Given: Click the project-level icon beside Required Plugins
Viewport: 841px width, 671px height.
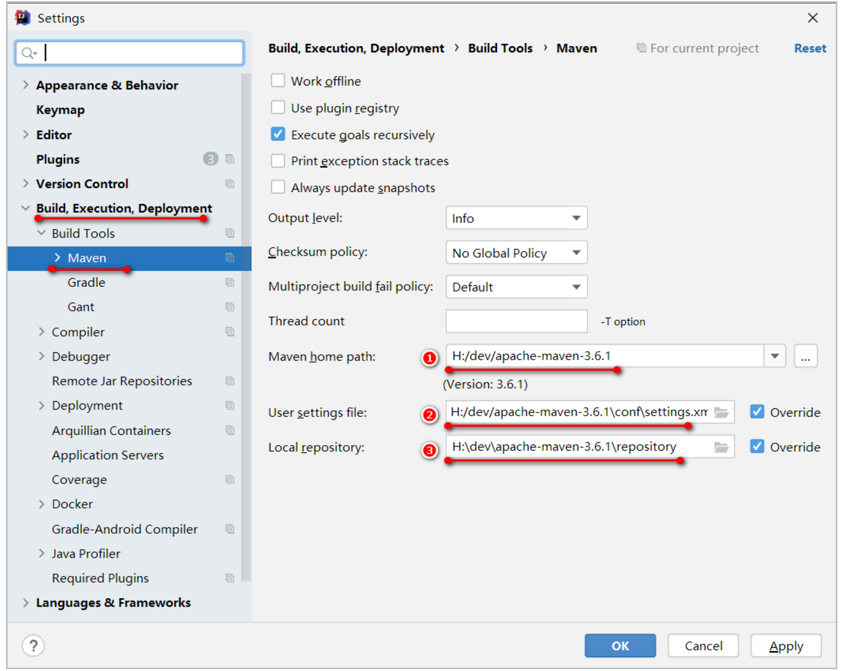Looking at the screenshot, I should [x=230, y=578].
